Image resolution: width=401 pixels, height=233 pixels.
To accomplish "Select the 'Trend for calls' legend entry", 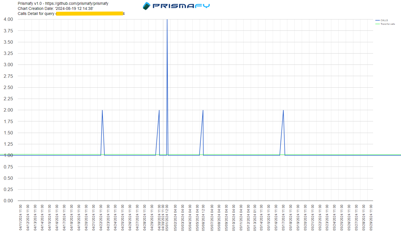I will [x=385, y=24].
